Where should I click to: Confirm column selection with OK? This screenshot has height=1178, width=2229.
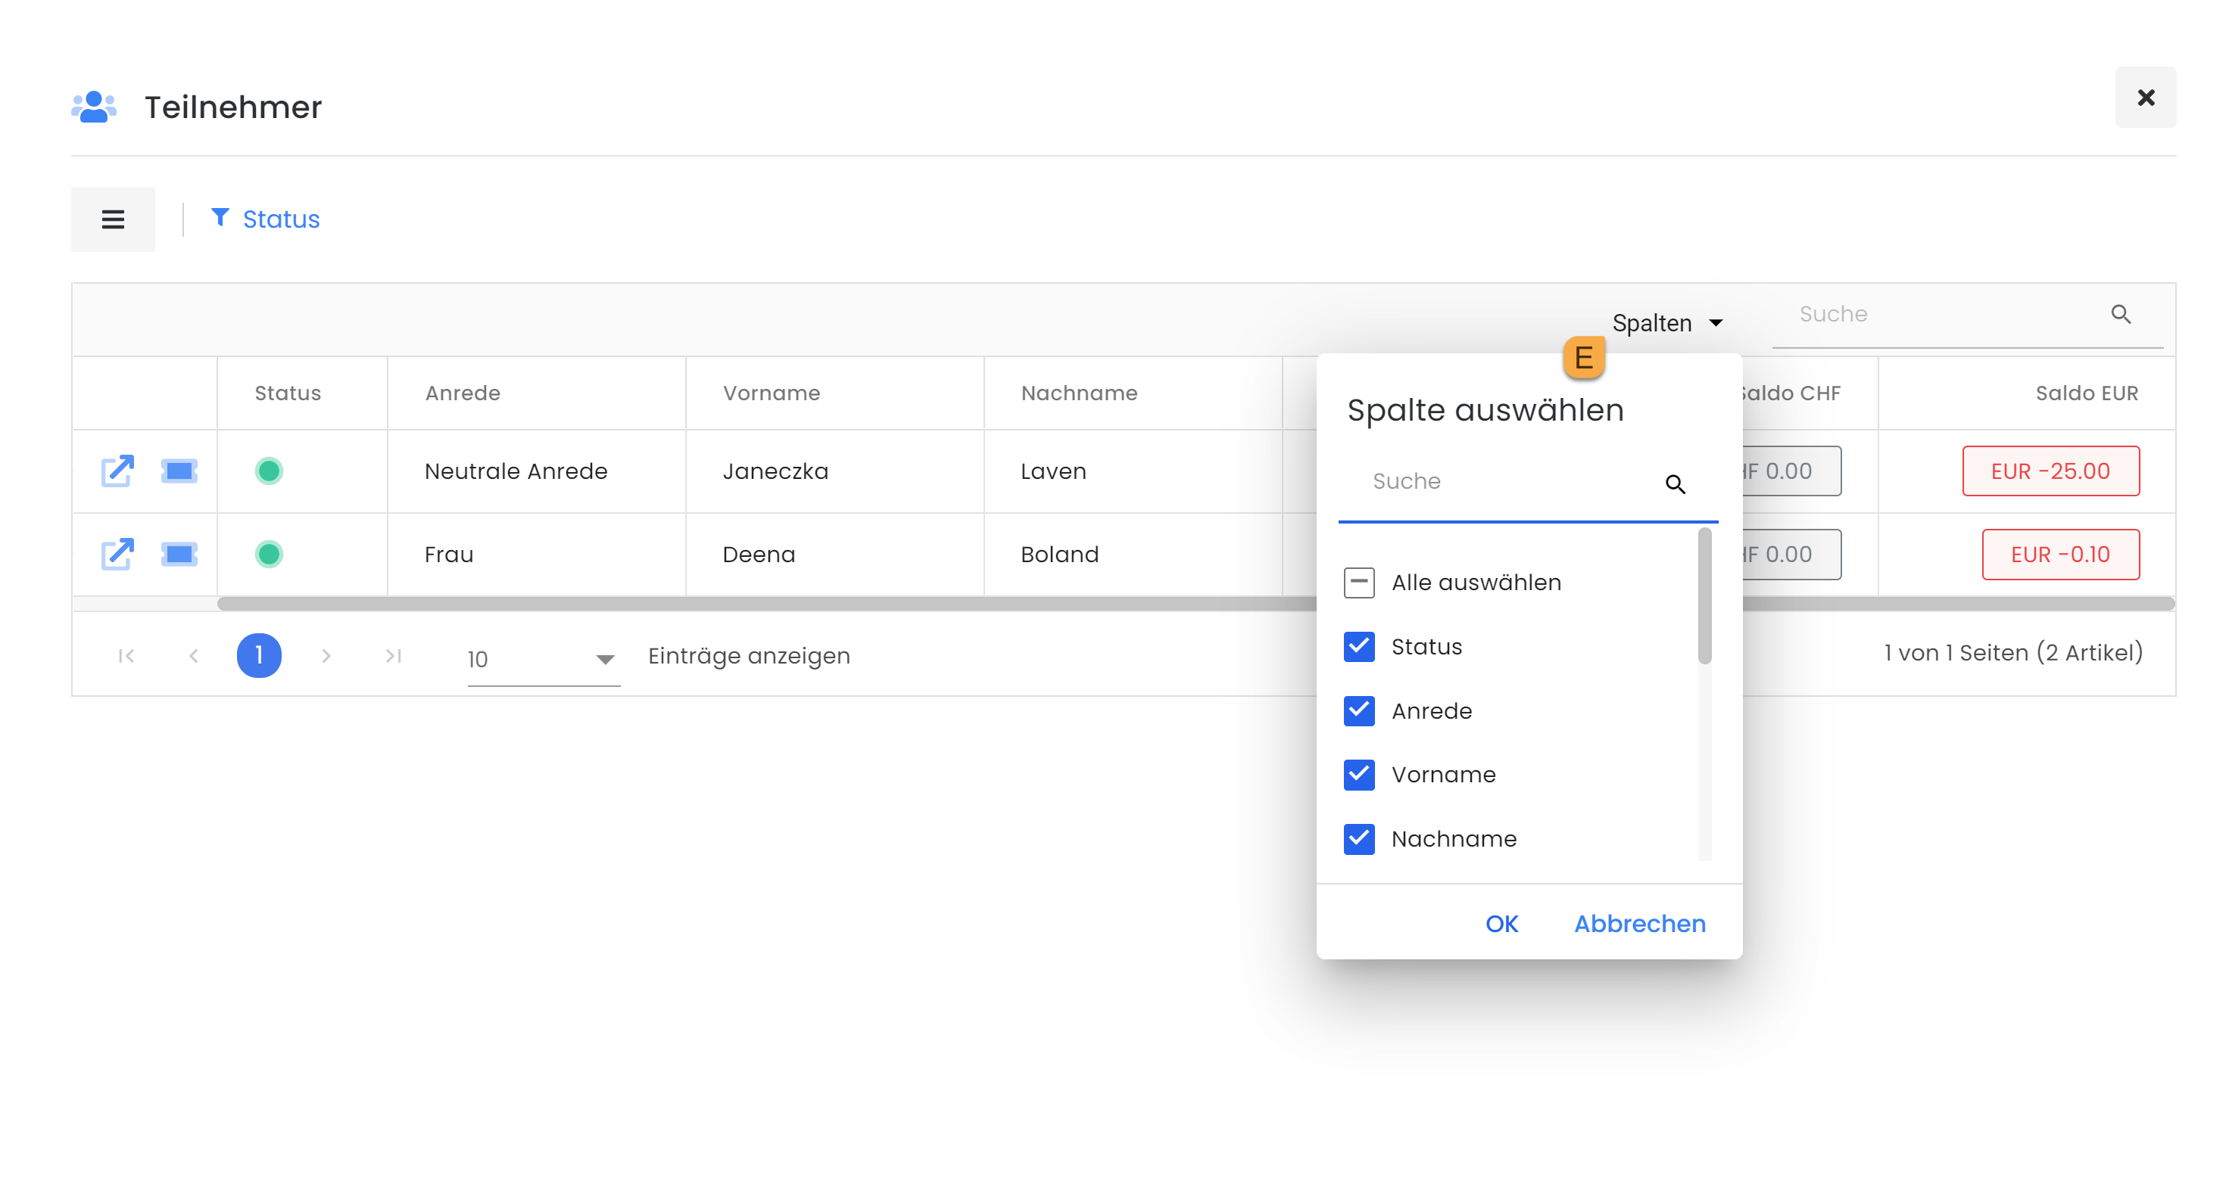[x=1501, y=923]
